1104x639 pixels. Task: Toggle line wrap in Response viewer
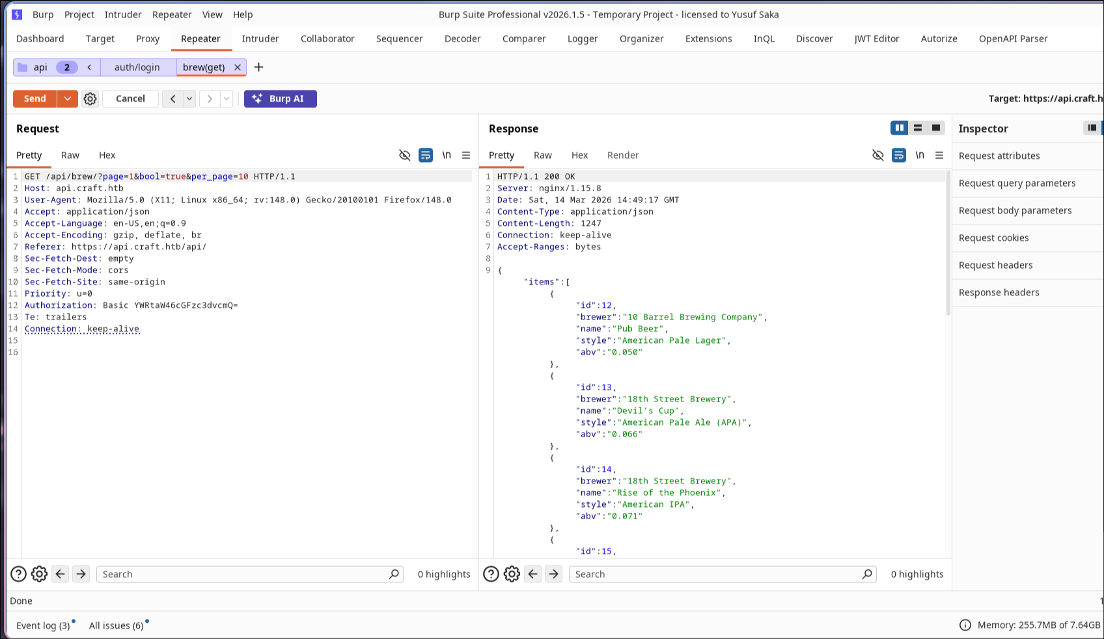coord(899,155)
